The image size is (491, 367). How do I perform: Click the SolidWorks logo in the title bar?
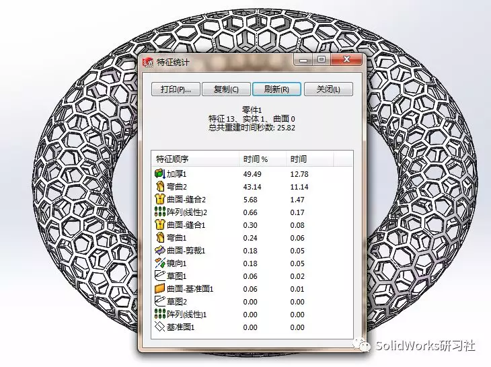[148, 63]
